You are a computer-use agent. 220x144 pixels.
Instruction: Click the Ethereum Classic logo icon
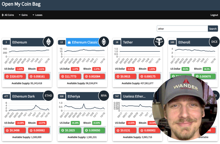104,42
